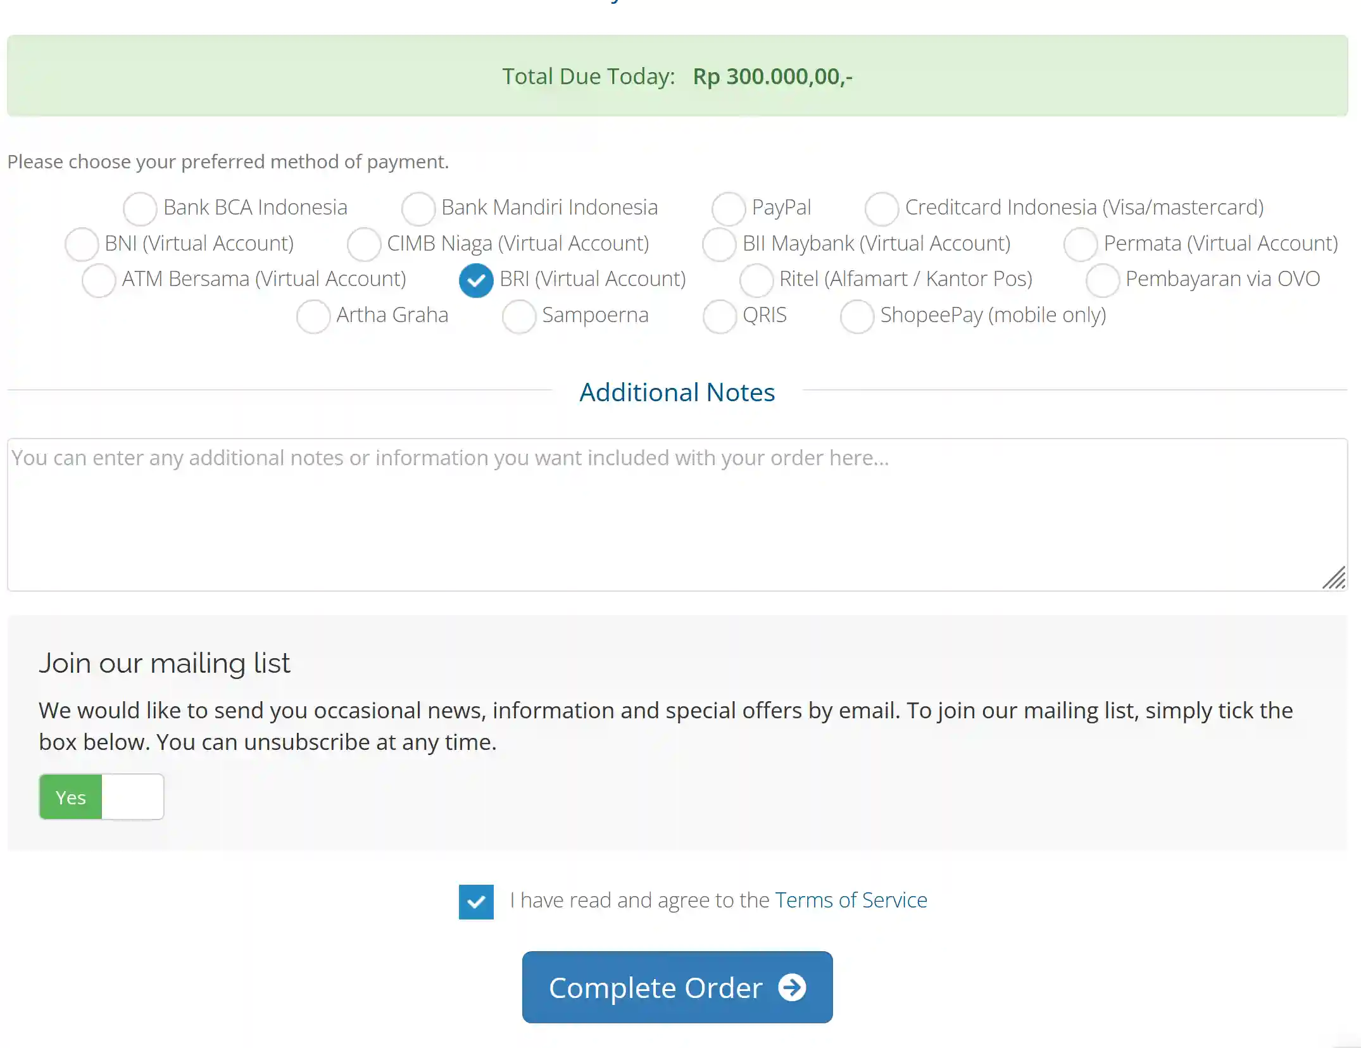Grab the notes textarea resize handle
1361x1048 pixels.
(1334, 578)
